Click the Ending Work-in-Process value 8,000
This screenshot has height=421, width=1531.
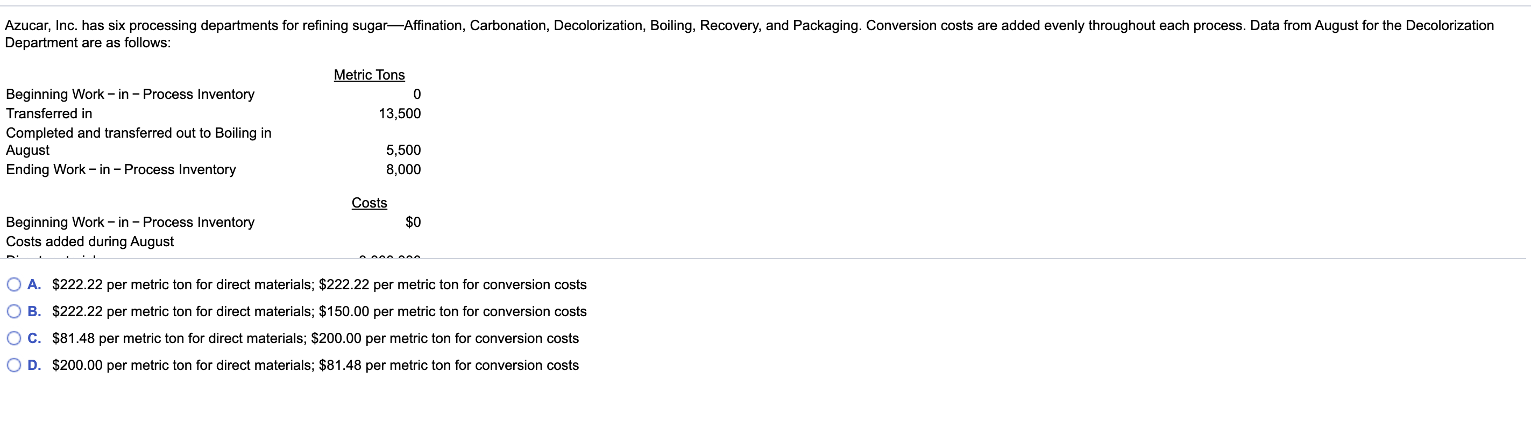coord(405,169)
